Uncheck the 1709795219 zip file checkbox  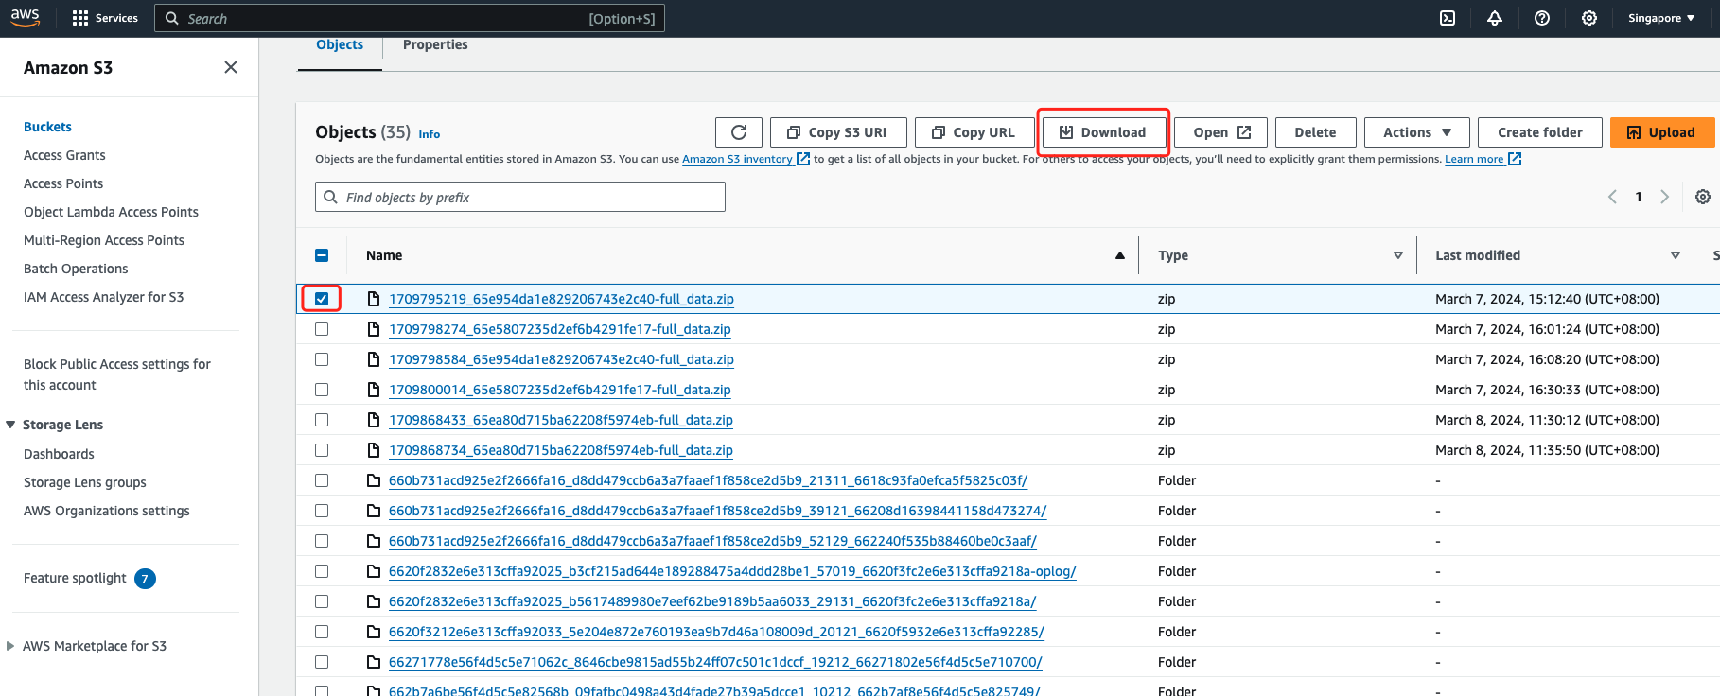click(x=322, y=299)
